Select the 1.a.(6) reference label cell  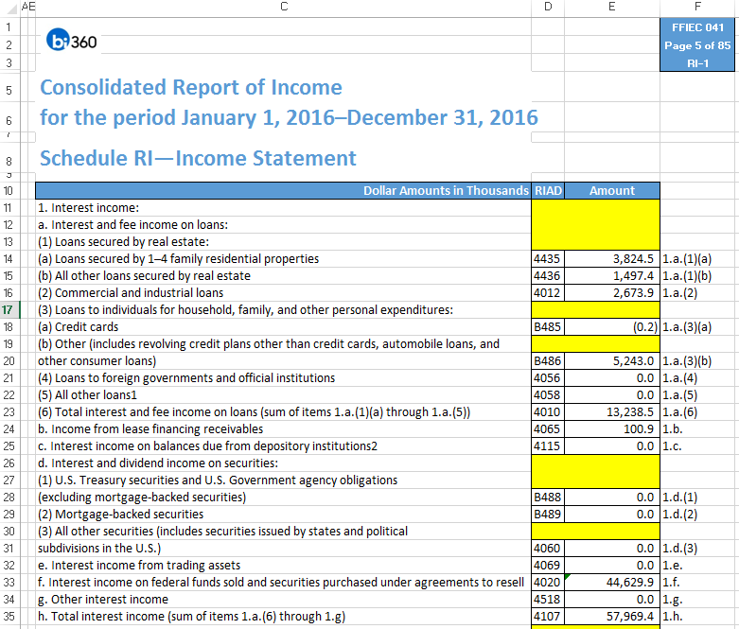[x=681, y=411]
